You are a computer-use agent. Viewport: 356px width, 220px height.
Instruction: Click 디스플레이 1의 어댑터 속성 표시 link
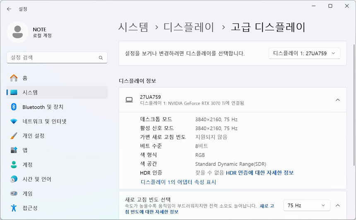(x=178, y=182)
